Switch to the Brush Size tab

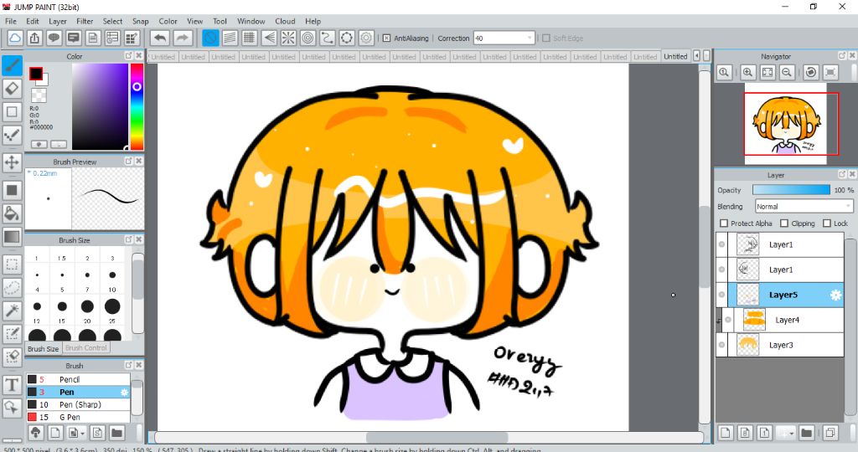(x=44, y=349)
